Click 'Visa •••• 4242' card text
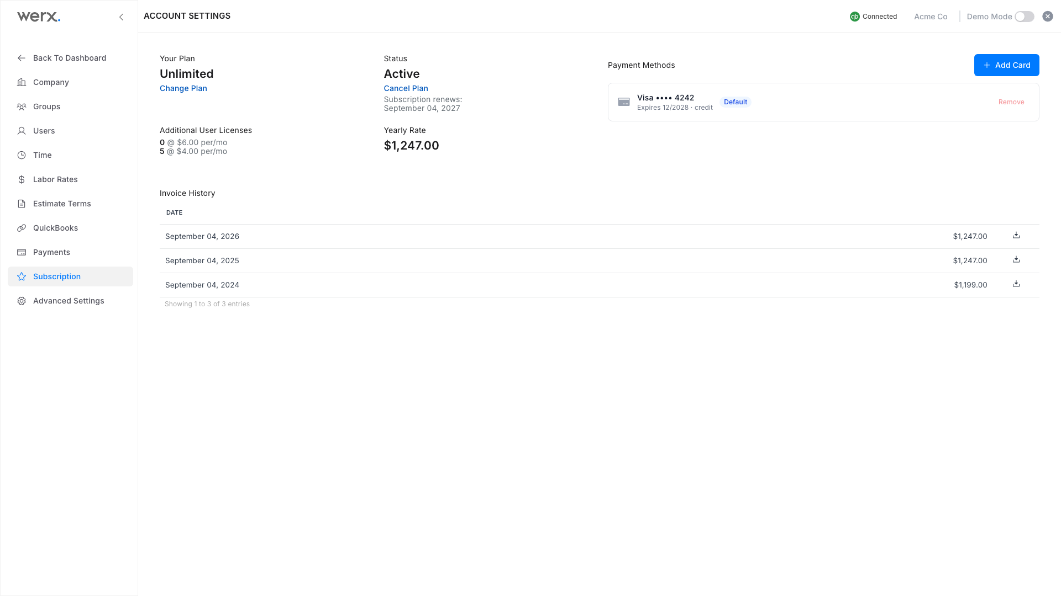 click(665, 98)
